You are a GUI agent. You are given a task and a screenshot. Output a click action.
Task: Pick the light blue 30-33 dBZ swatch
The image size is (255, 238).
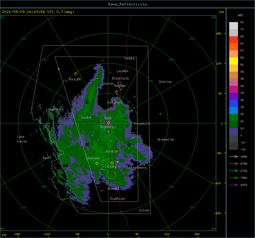click(233, 111)
